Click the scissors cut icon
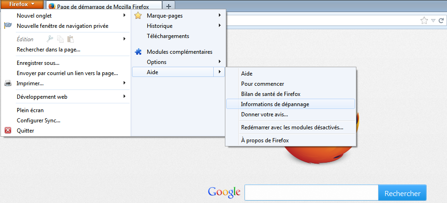Image resolution: width=447 pixels, height=203 pixels. 50,39
